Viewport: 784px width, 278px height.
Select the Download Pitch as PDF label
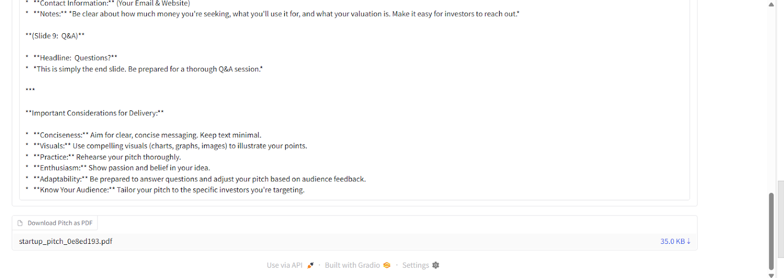click(x=60, y=223)
